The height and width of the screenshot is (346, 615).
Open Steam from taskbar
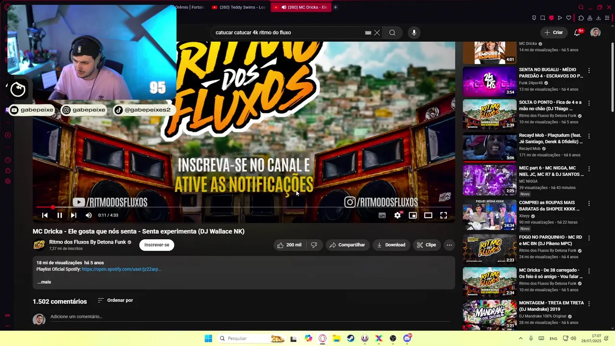351,338
